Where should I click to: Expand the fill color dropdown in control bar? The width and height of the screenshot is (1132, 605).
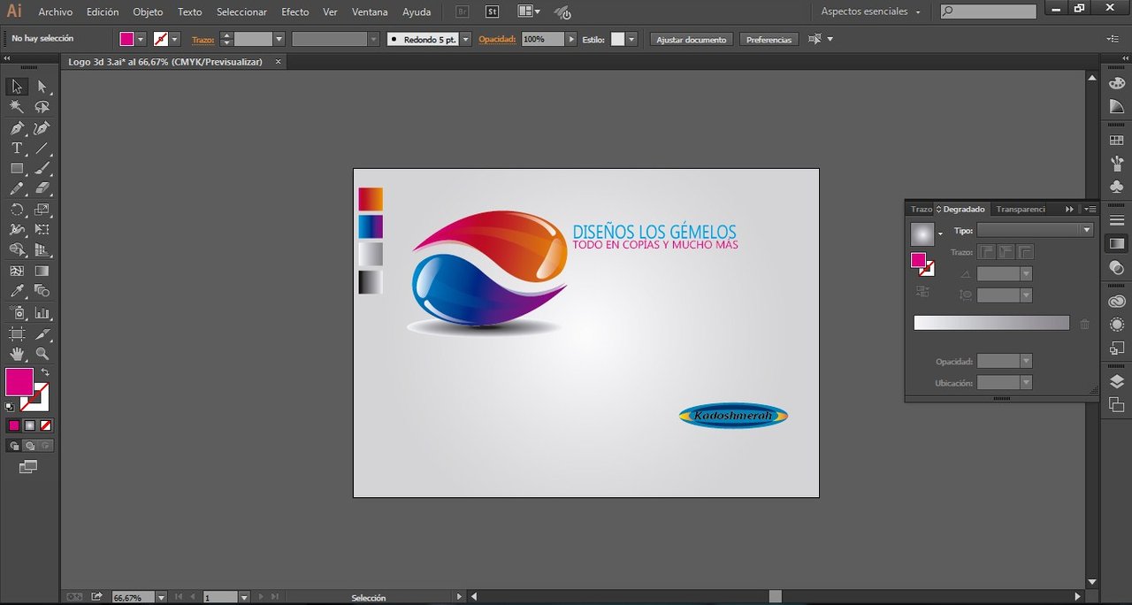click(x=141, y=39)
